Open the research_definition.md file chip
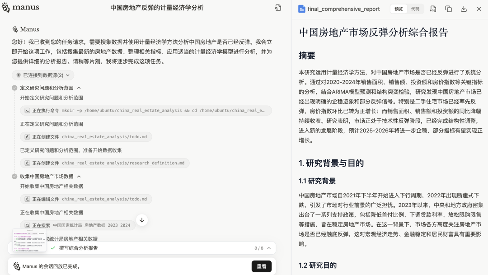The image size is (488, 275). click(x=108, y=163)
